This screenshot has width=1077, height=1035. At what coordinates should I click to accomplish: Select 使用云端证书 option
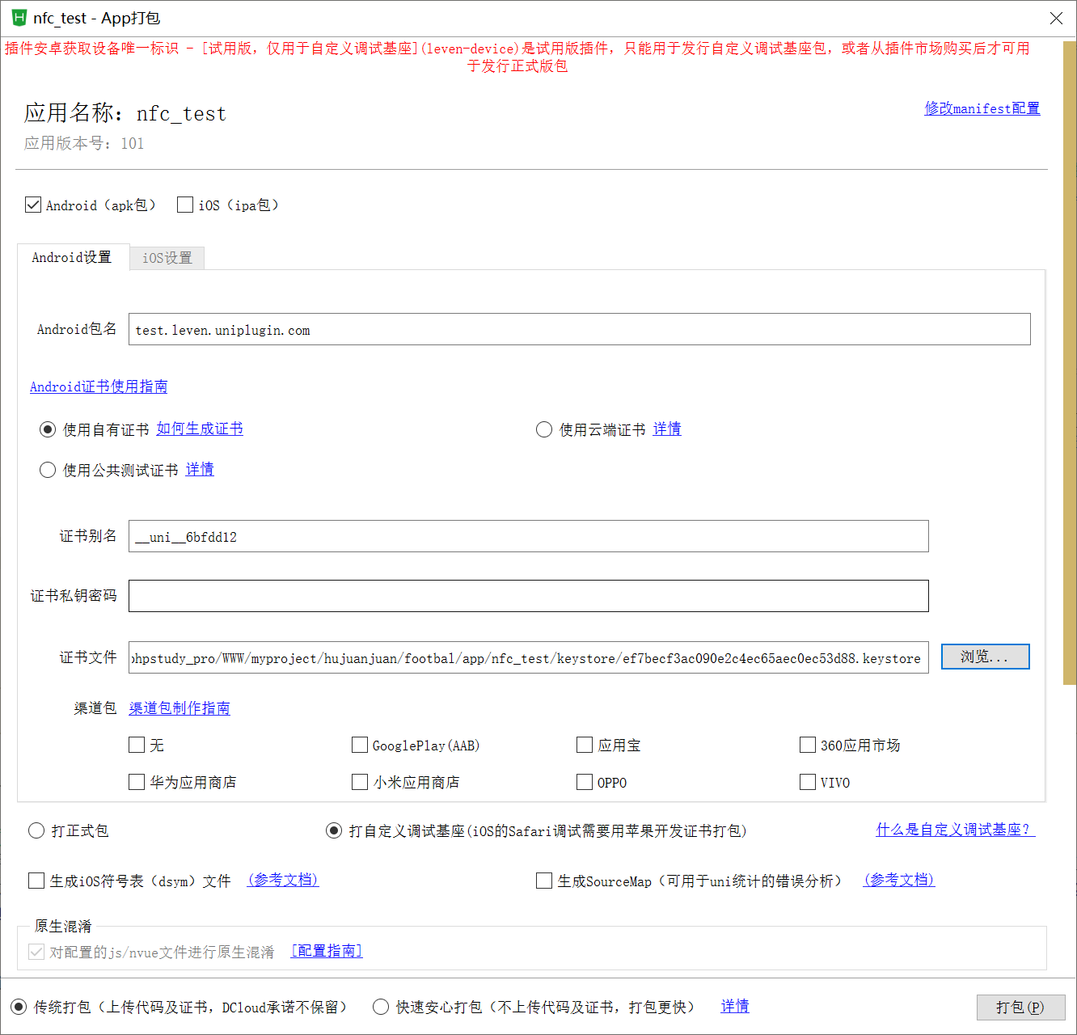tap(543, 429)
